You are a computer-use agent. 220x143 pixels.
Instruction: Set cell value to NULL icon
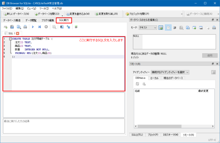click(207, 28)
